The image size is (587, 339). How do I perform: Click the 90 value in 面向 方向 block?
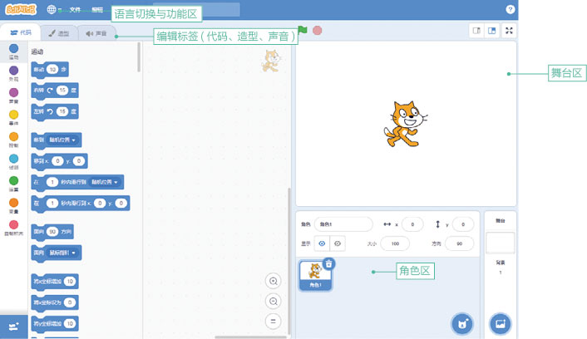click(x=52, y=232)
